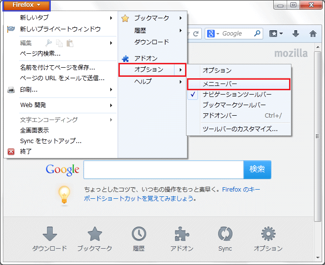
Task: Click the magnifier search icon in toolbar
Action: pyautogui.click(x=257, y=34)
